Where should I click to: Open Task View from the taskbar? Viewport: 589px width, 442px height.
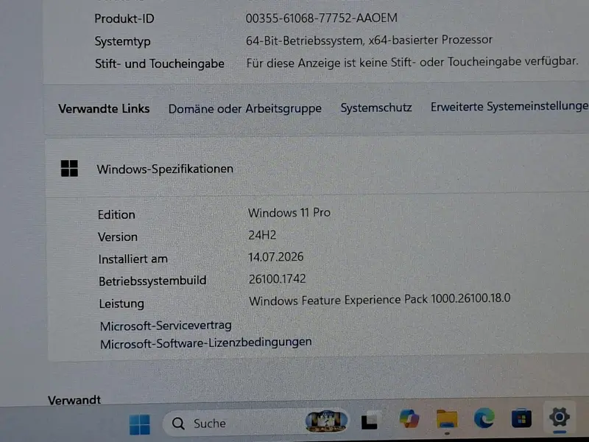(x=370, y=421)
